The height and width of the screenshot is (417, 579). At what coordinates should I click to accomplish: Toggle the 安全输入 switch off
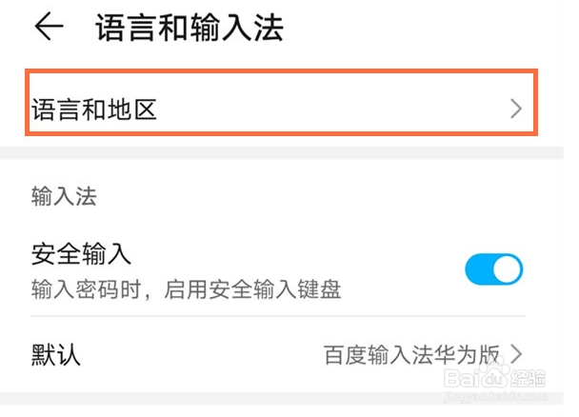tap(493, 269)
